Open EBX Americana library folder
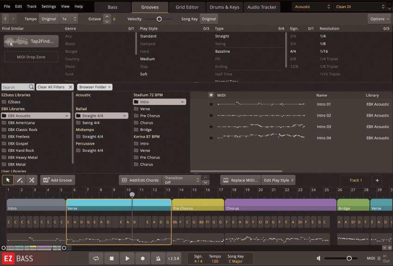Viewport: 393px width, 266px height. pyautogui.click(x=21, y=123)
